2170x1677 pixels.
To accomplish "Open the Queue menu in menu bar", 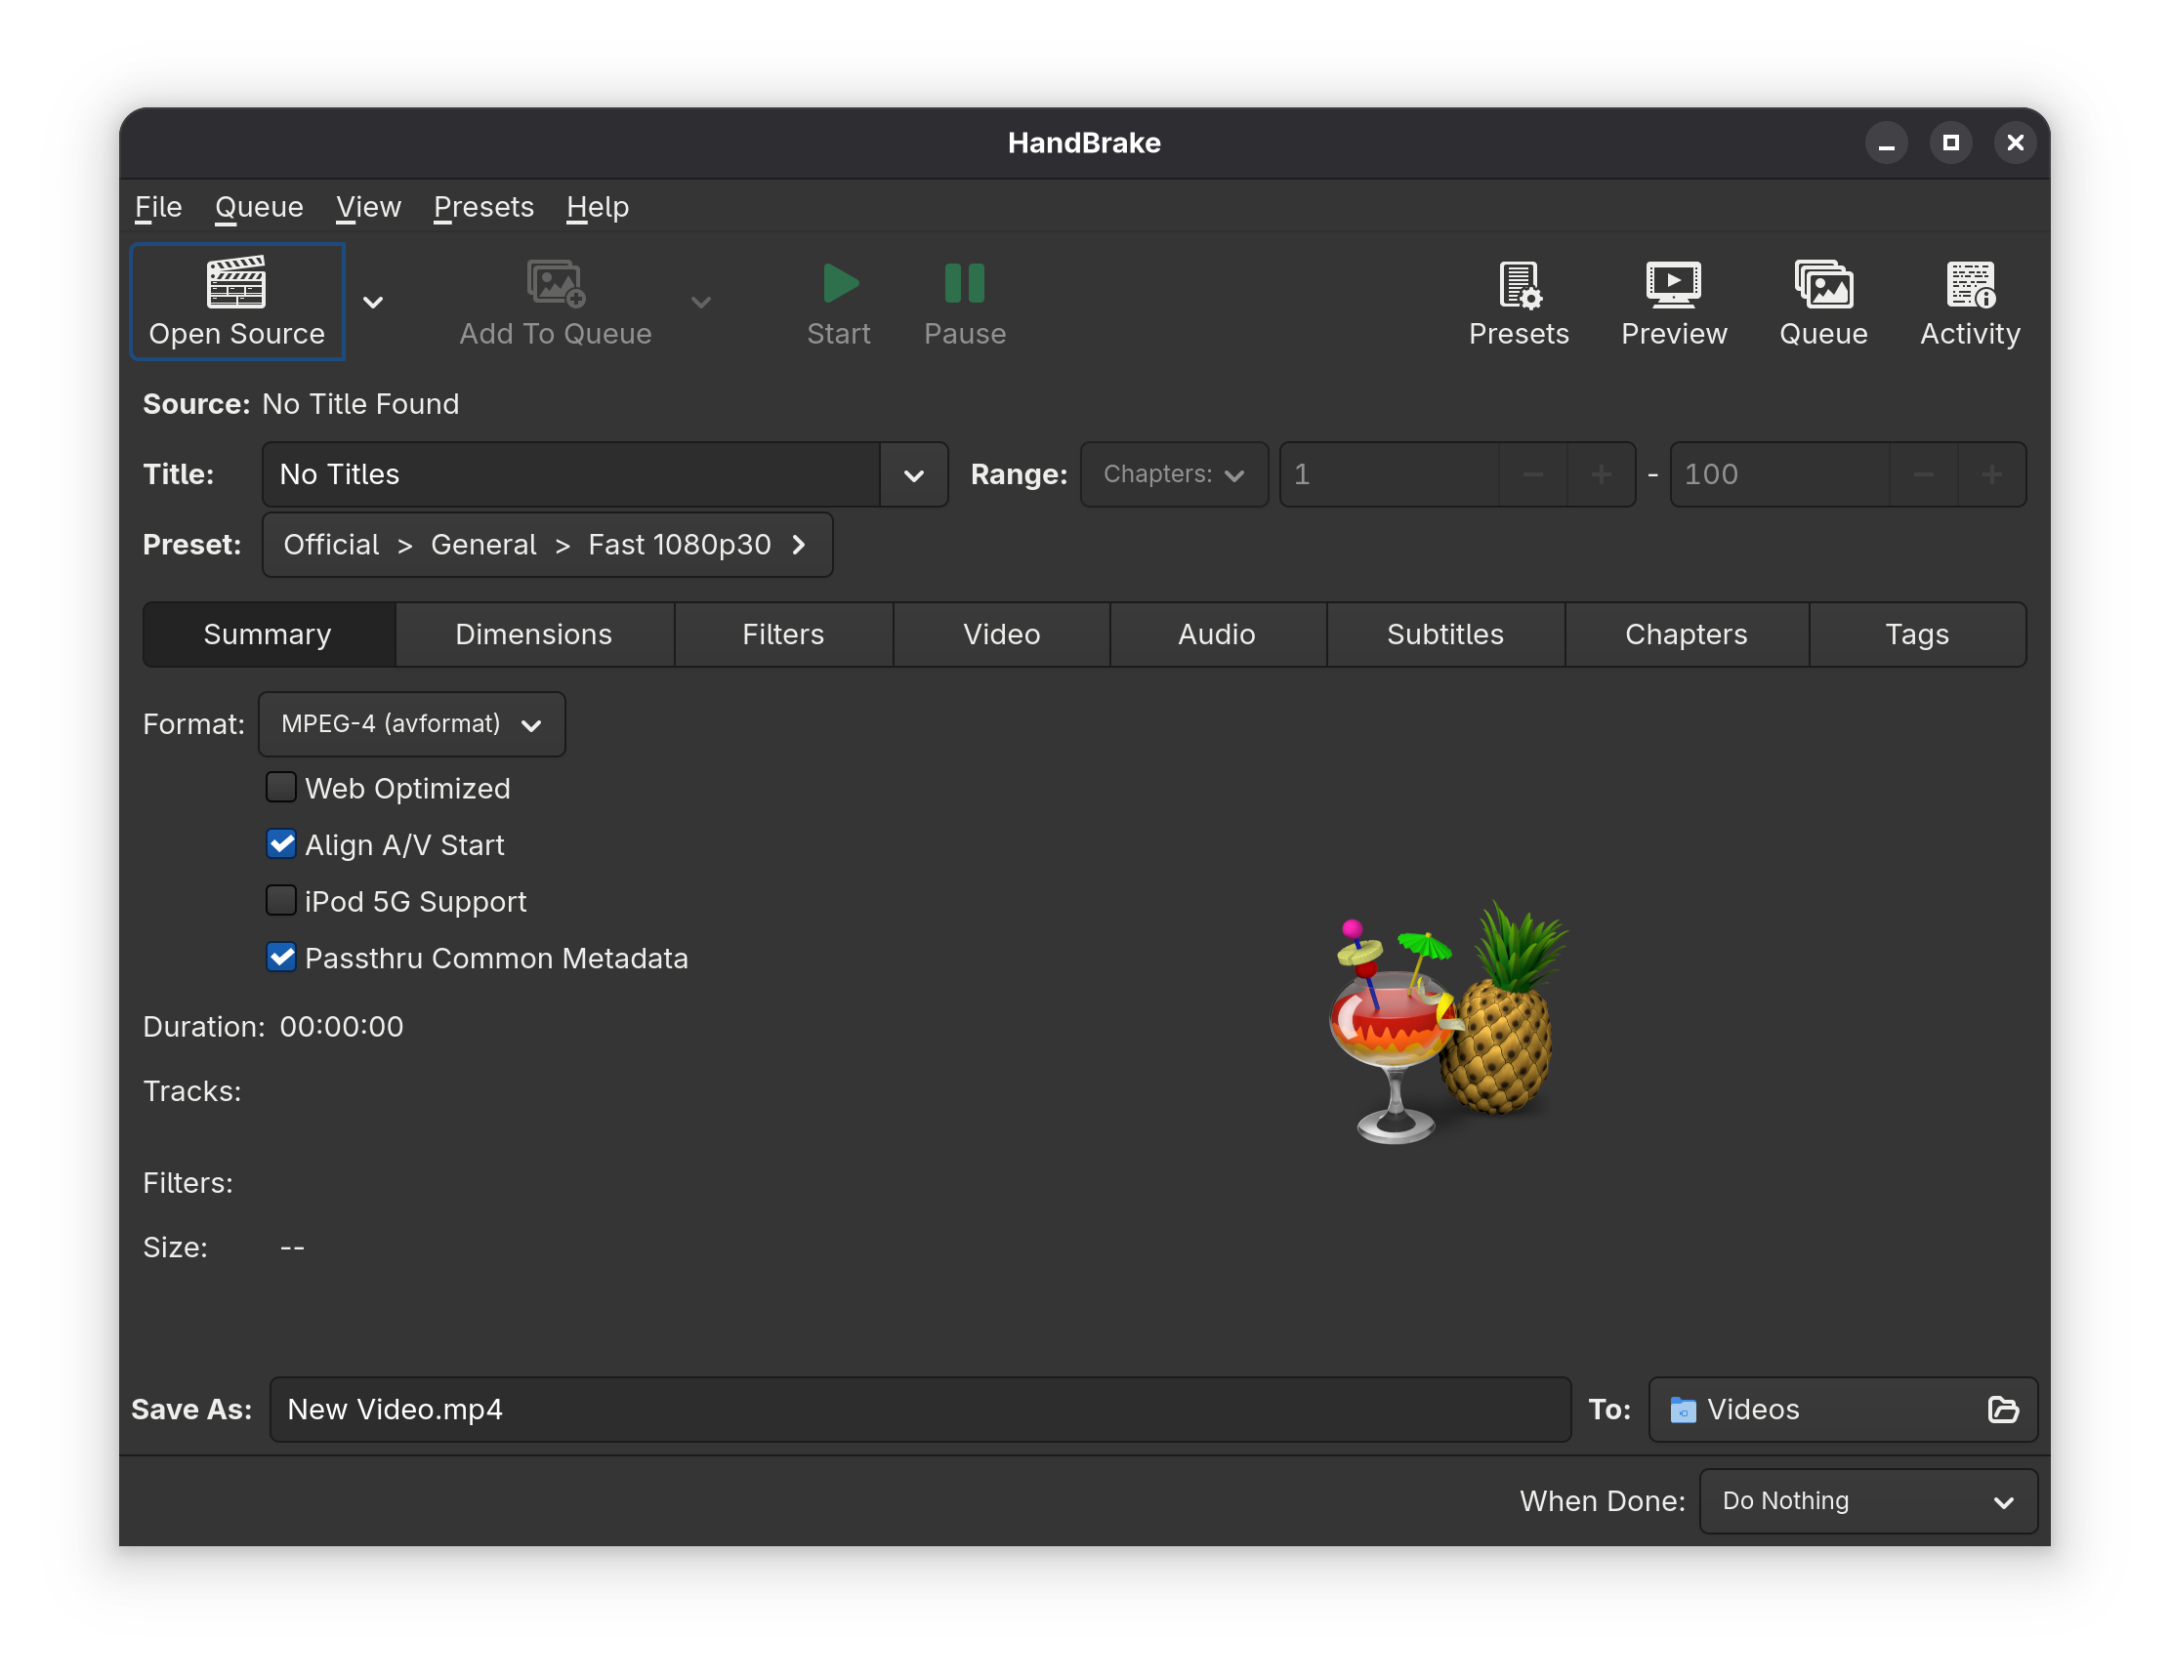I will pos(260,207).
